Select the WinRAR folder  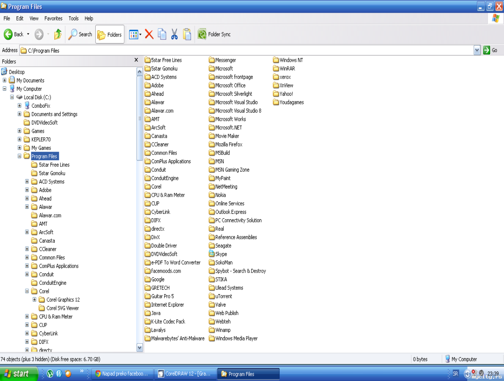284,69
